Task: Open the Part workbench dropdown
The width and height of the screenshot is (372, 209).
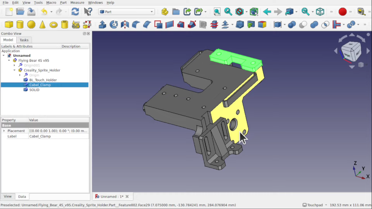Action: tap(126, 12)
